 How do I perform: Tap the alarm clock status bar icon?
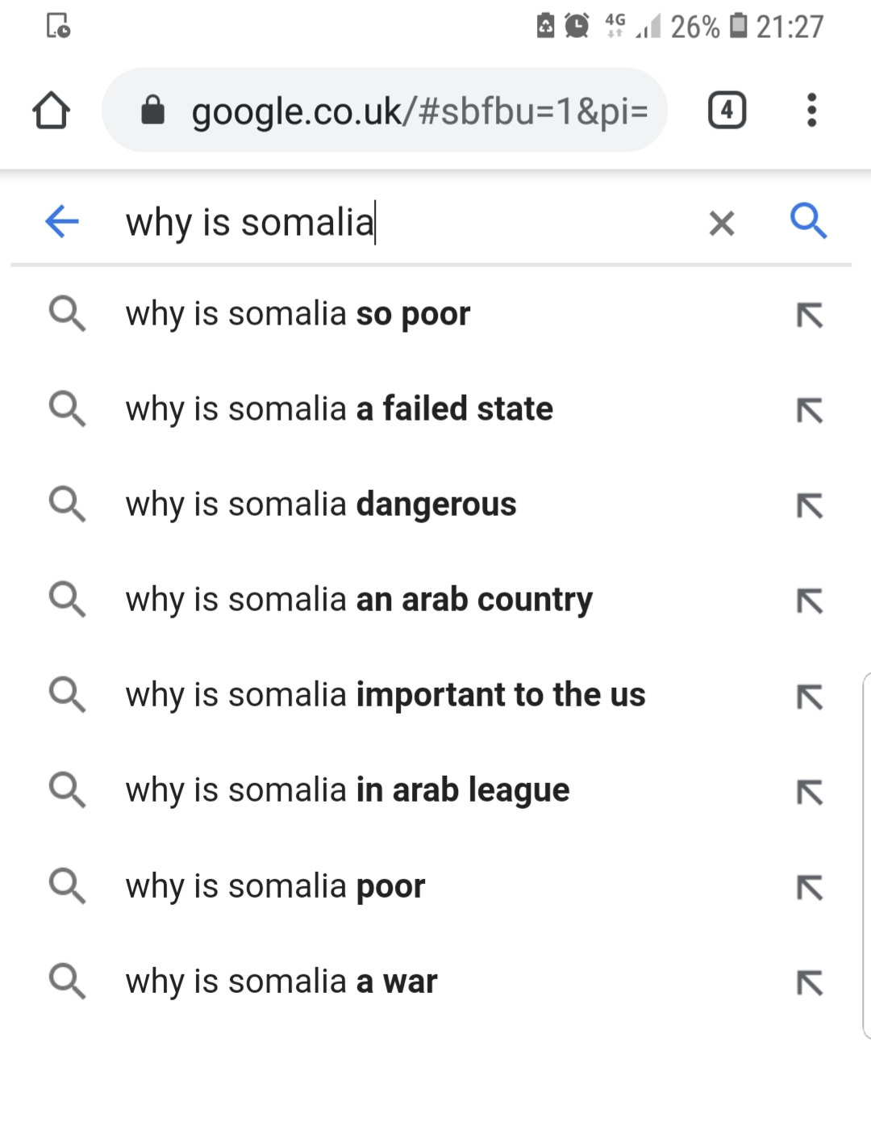click(x=577, y=26)
